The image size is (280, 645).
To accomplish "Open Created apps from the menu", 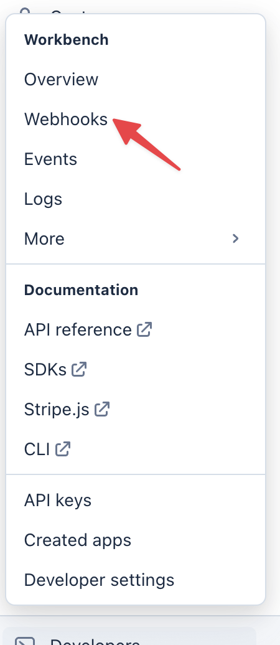I will [x=136, y=540].
